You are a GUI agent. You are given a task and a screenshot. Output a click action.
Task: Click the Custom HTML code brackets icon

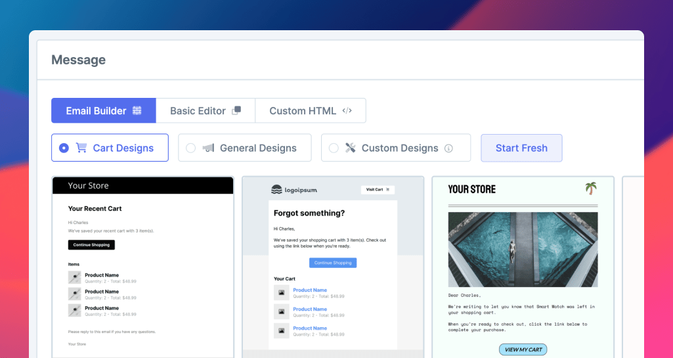347,111
